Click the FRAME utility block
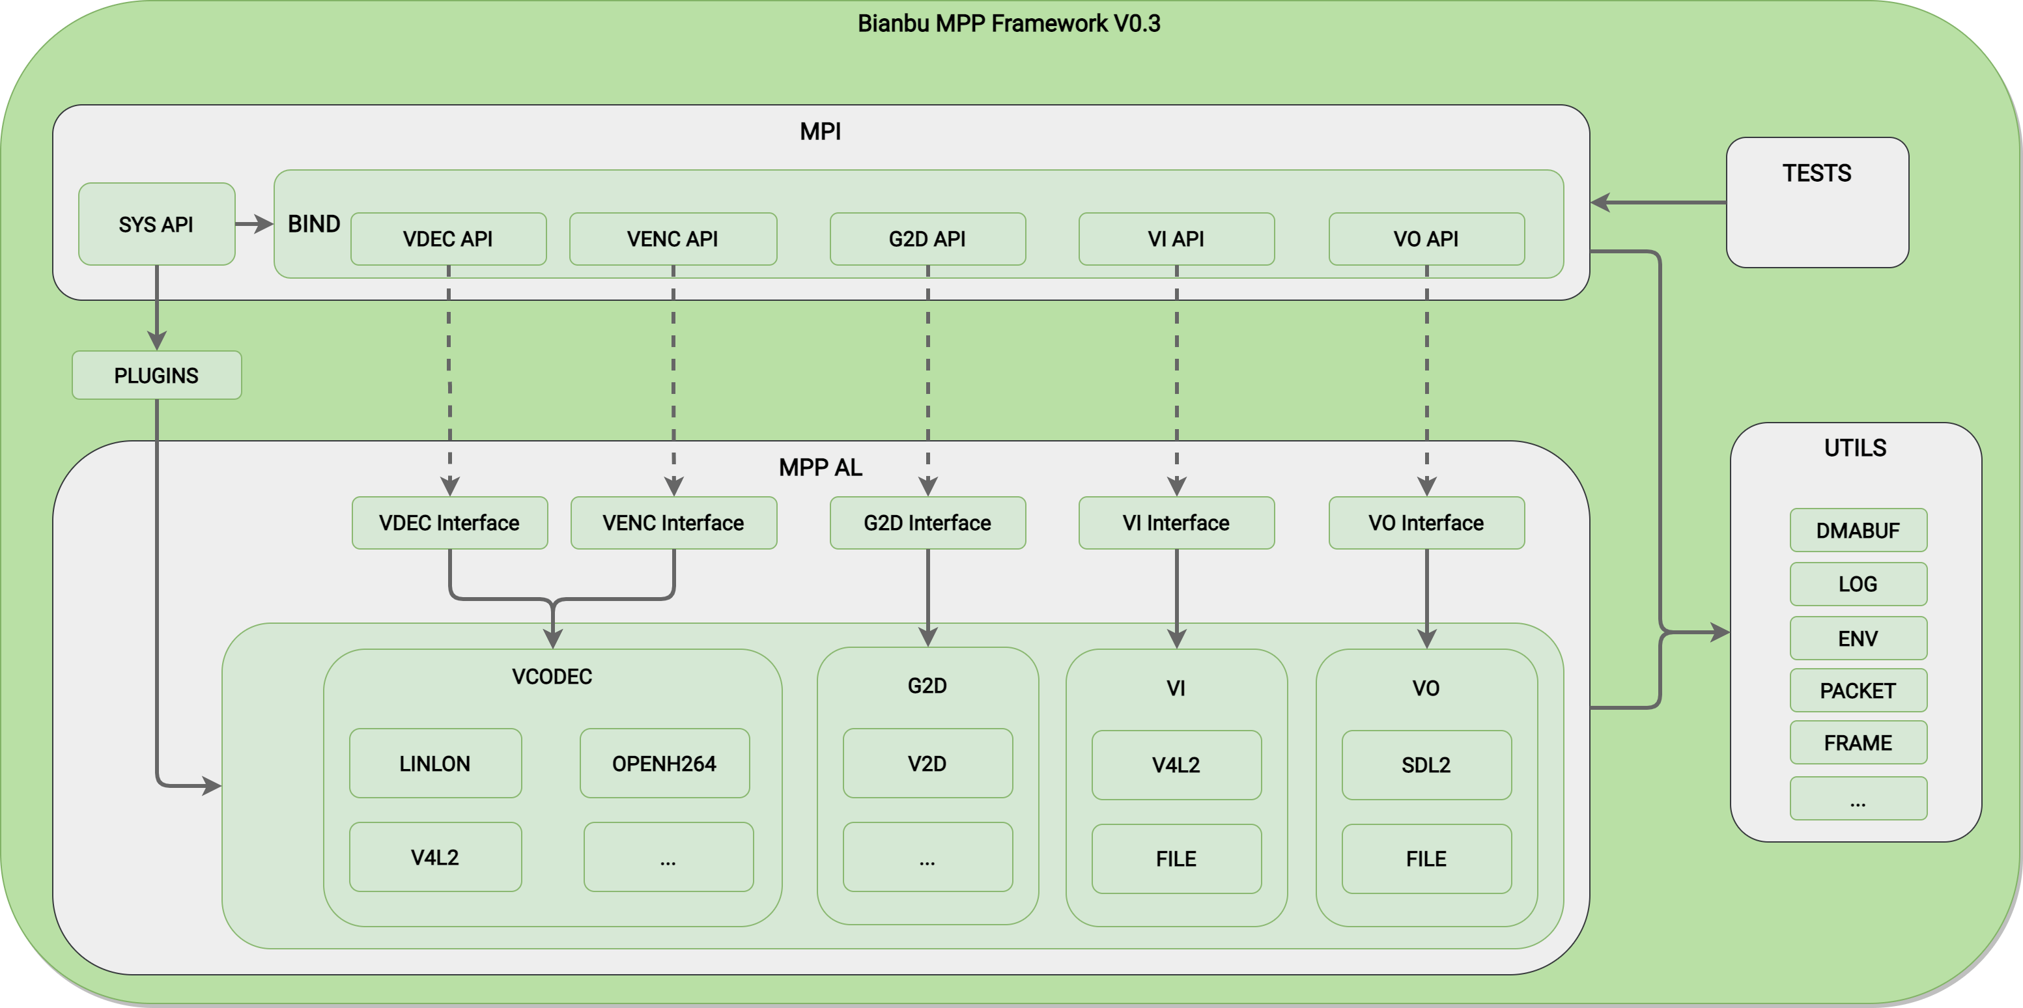The width and height of the screenshot is (2023, 1008). tap(1858, 743)
